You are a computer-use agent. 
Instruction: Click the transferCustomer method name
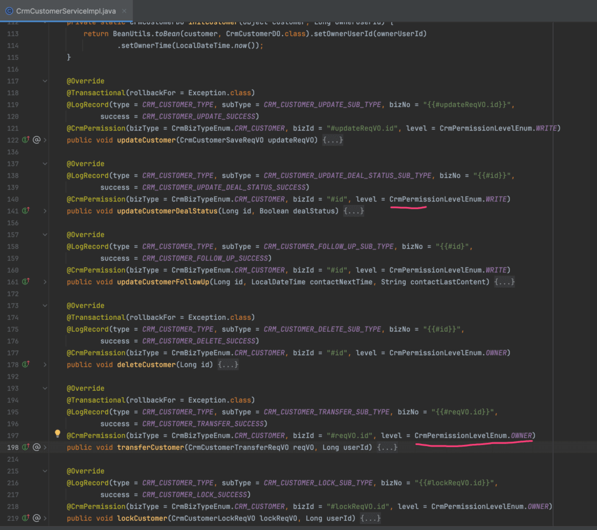click(150, 448)
